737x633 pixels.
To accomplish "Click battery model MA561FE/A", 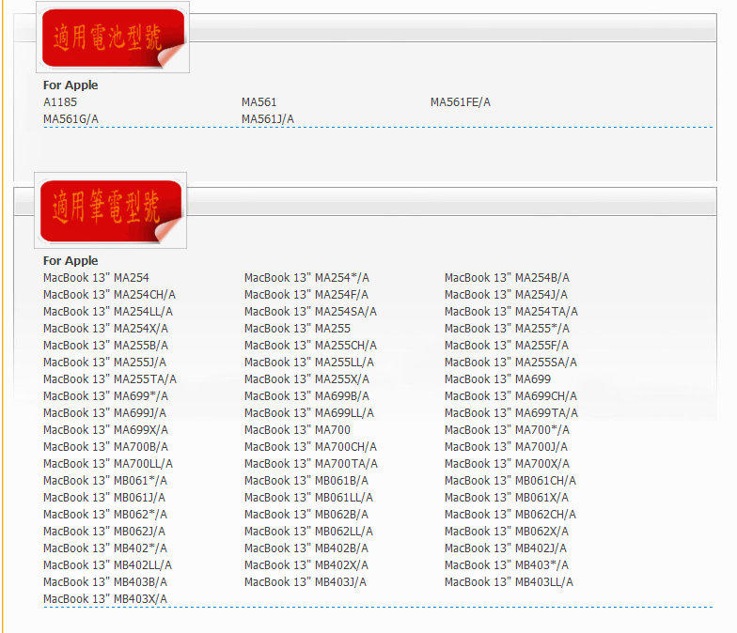I will tap(461, 101).
